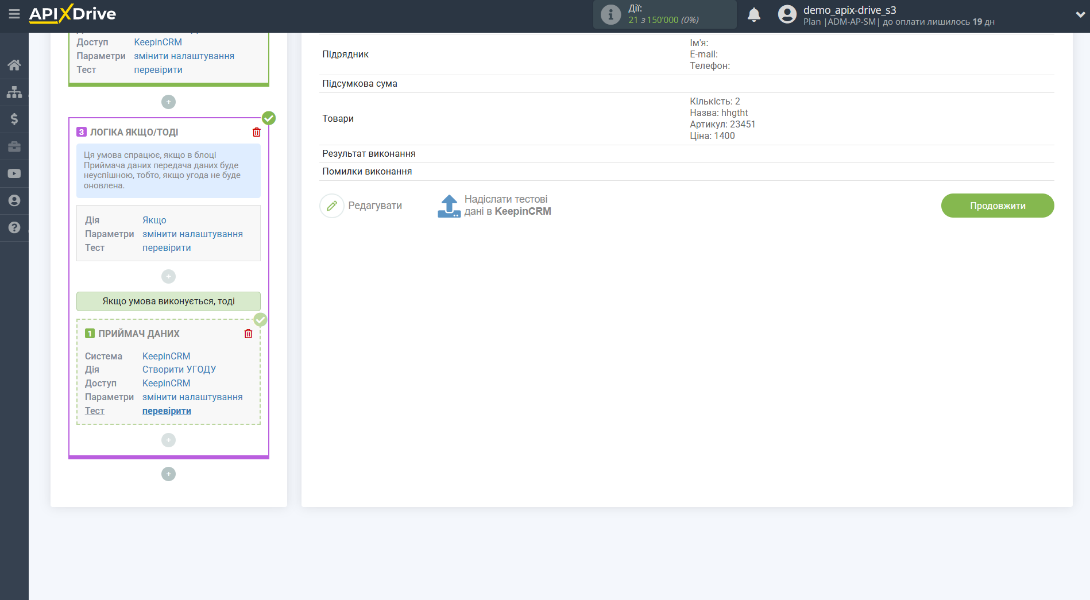Click demo_apix-drive_s3 account name

tap(850, 10)
